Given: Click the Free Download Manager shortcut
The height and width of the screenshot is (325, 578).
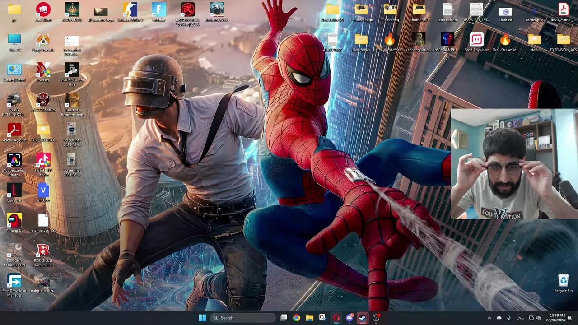Looking at the screenshot, I should pyautogui.click(x=14, y=286).
